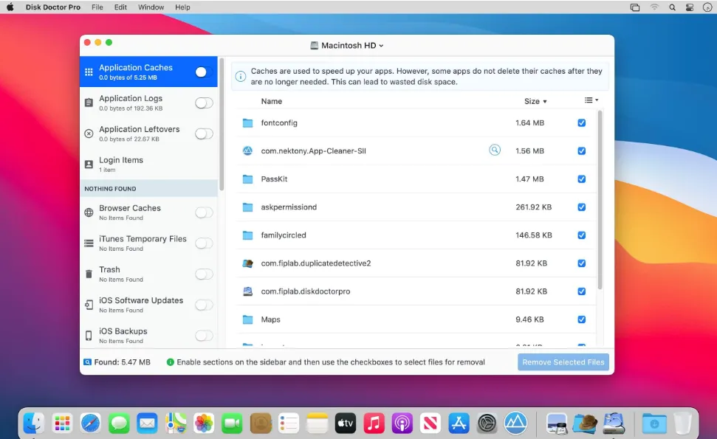The image size is (717, 439).
Task: Click the Login Items person icon
Action: point(89,164)
